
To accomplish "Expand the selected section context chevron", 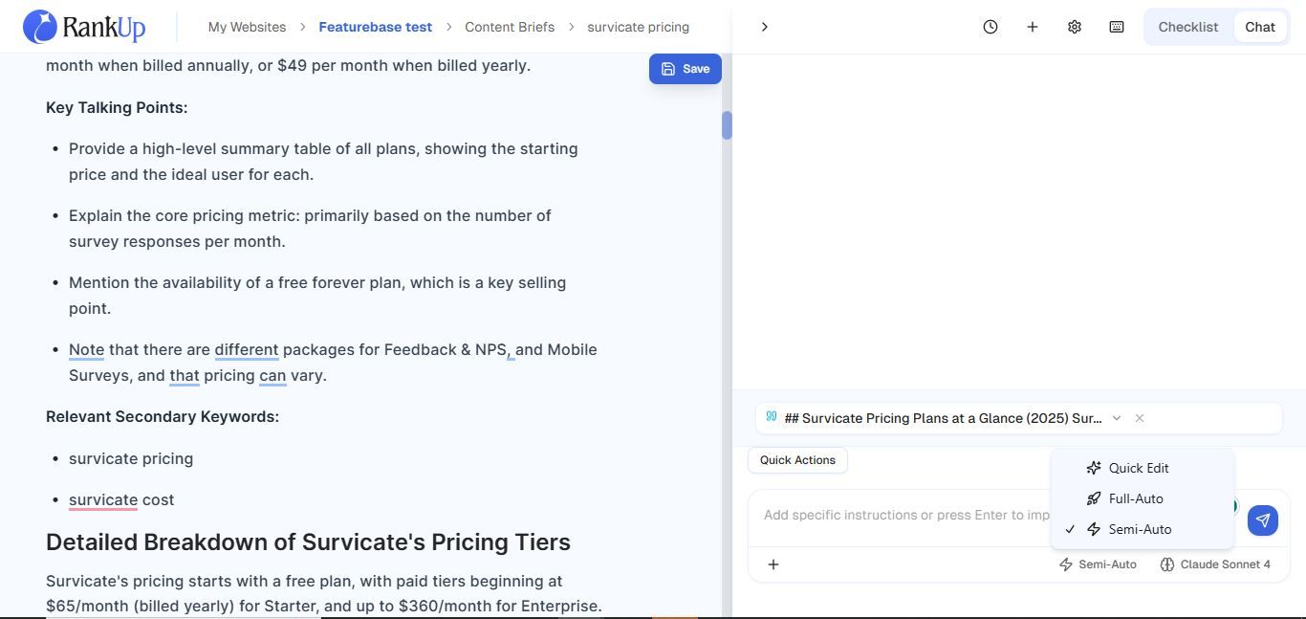I will (1117, 418).
